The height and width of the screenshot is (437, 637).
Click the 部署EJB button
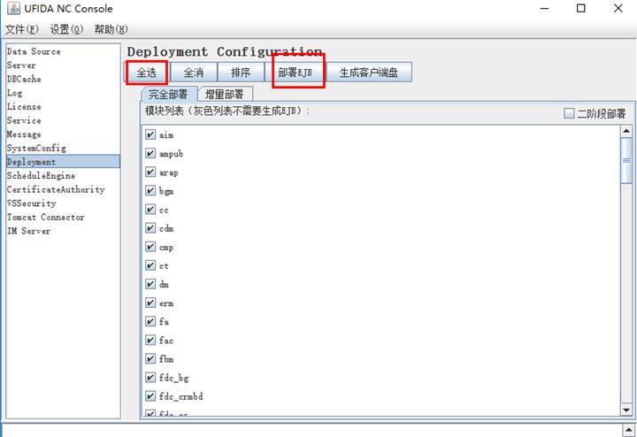[295, 73]
